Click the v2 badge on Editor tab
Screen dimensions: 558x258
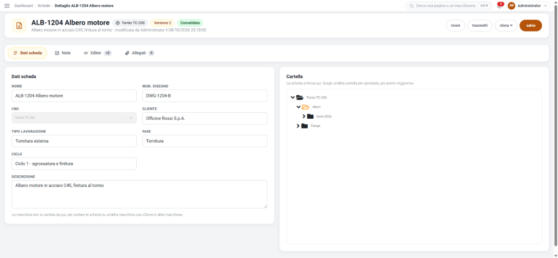tap(107, 53)
